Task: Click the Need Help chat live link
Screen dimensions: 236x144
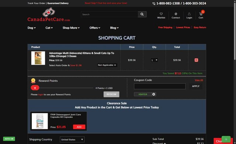Action: tap(106, 3)
